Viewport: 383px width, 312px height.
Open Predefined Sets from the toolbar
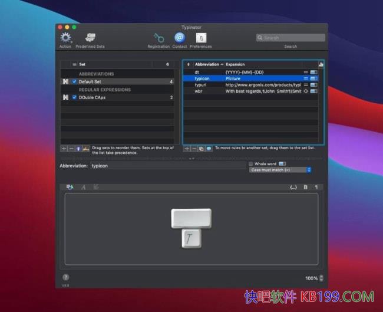(x=90, y=38)
